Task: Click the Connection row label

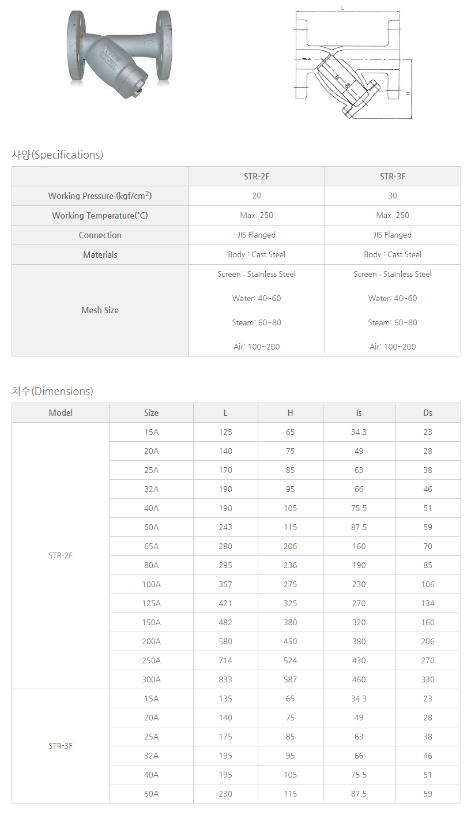Action: point(100,235)
